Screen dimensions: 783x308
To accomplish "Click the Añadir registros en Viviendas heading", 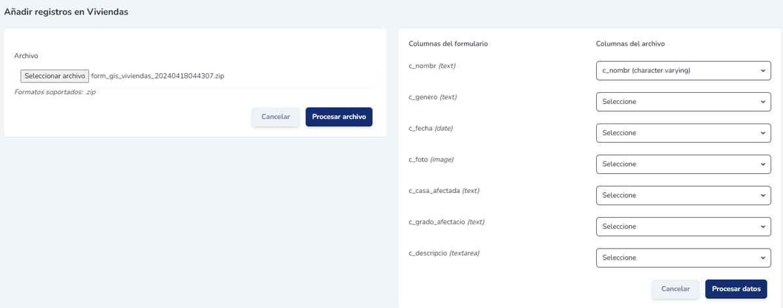I will click(x=66, y=12).
